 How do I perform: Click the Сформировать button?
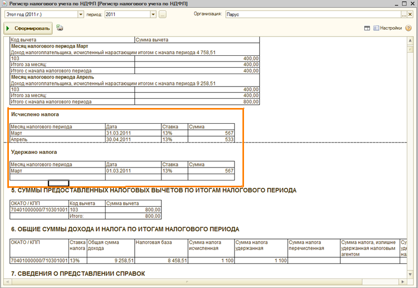coord(28,29)
